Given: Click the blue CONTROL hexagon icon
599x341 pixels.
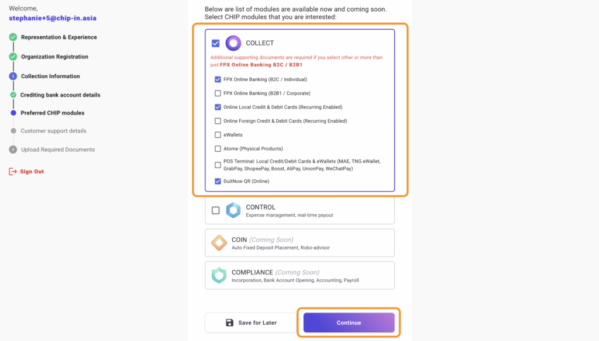Looking at the screenshot, I should pyautogui.click(x=233, y=210).
